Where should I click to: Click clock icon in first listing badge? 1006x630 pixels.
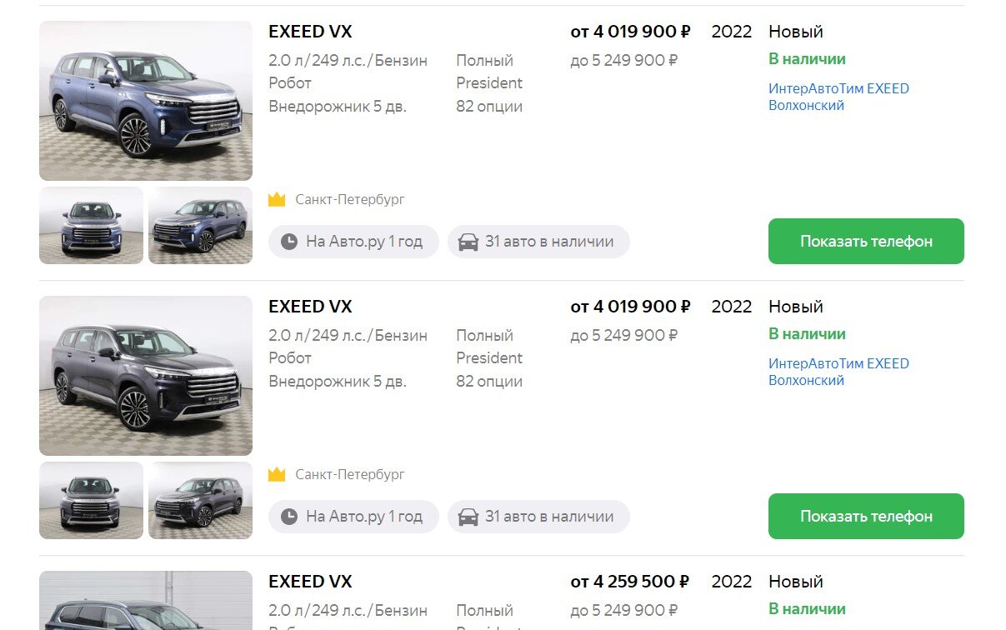point(289,242)
